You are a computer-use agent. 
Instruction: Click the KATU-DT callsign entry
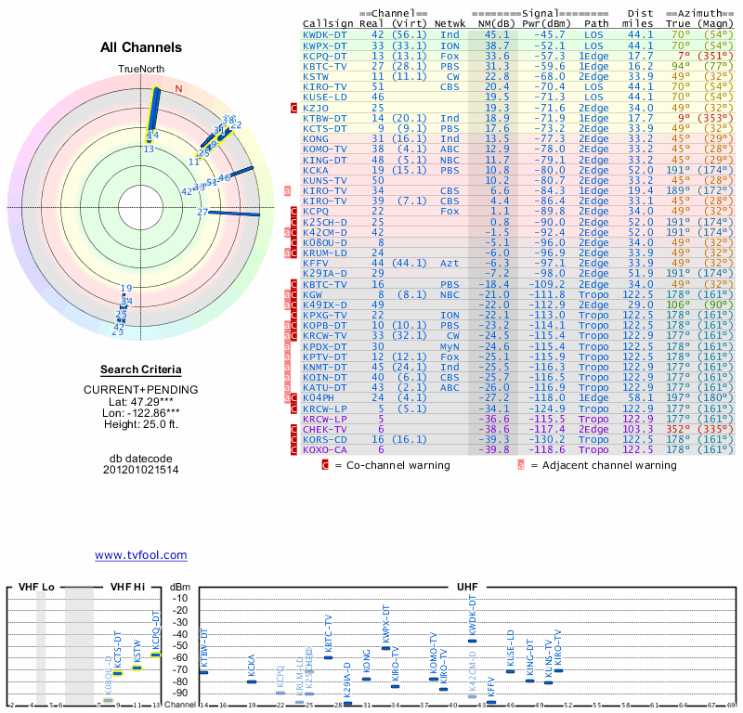point(325,387)
